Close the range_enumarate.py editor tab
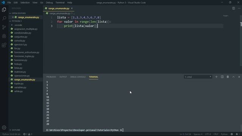242x136 pixels. click(72, 8)
